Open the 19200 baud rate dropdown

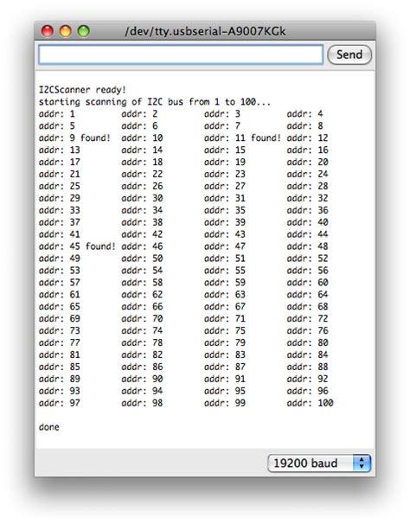tap(319, 463)
